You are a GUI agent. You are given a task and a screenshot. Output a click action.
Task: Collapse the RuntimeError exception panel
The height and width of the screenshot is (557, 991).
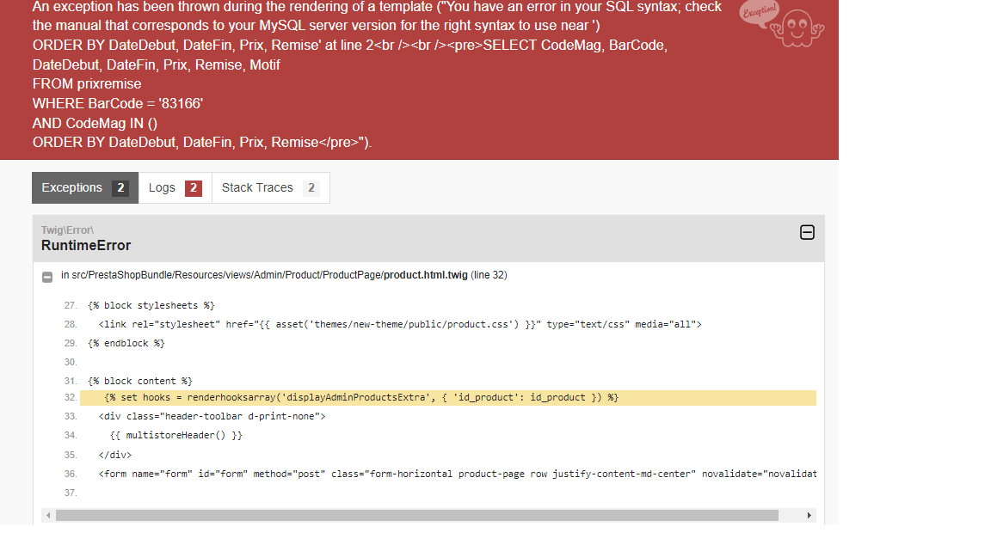(807, 232)
